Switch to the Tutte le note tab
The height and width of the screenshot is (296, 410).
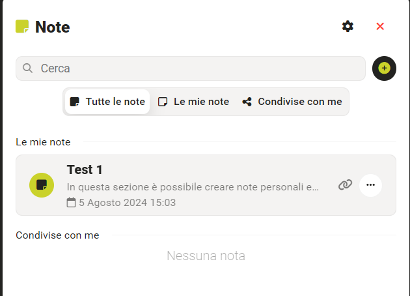107,102
